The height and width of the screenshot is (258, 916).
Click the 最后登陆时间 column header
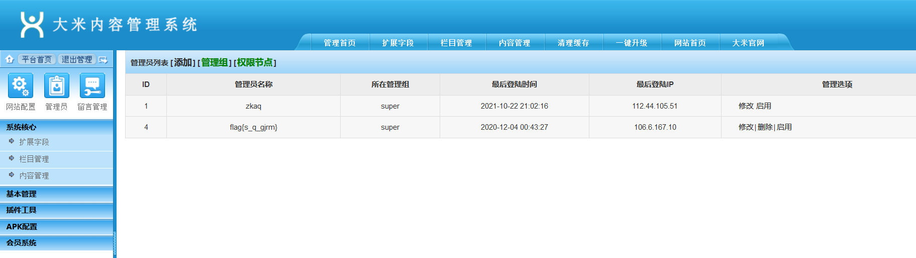515,84
